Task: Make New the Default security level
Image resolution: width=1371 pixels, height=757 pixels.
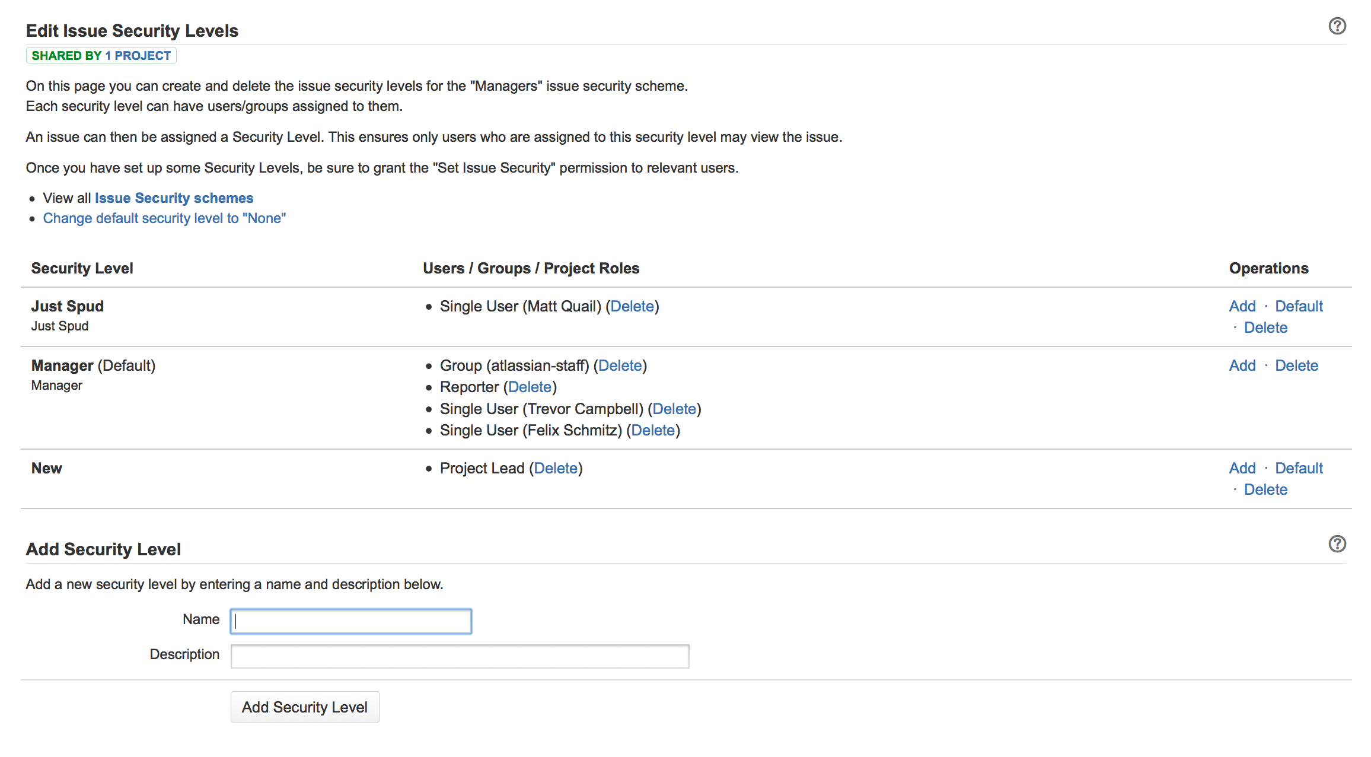Action: [1299, 468]
